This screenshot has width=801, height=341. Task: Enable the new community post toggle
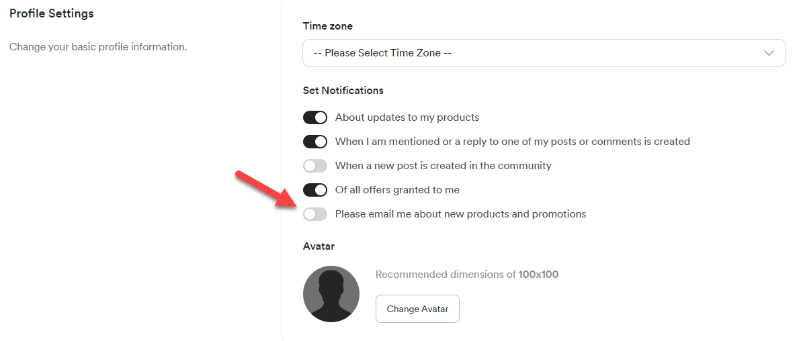pos(315,166)
